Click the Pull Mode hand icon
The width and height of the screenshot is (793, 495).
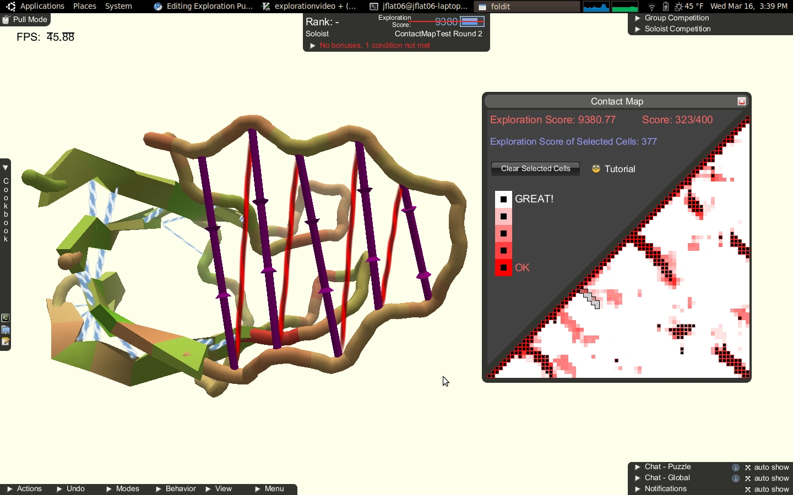(6, 20)
